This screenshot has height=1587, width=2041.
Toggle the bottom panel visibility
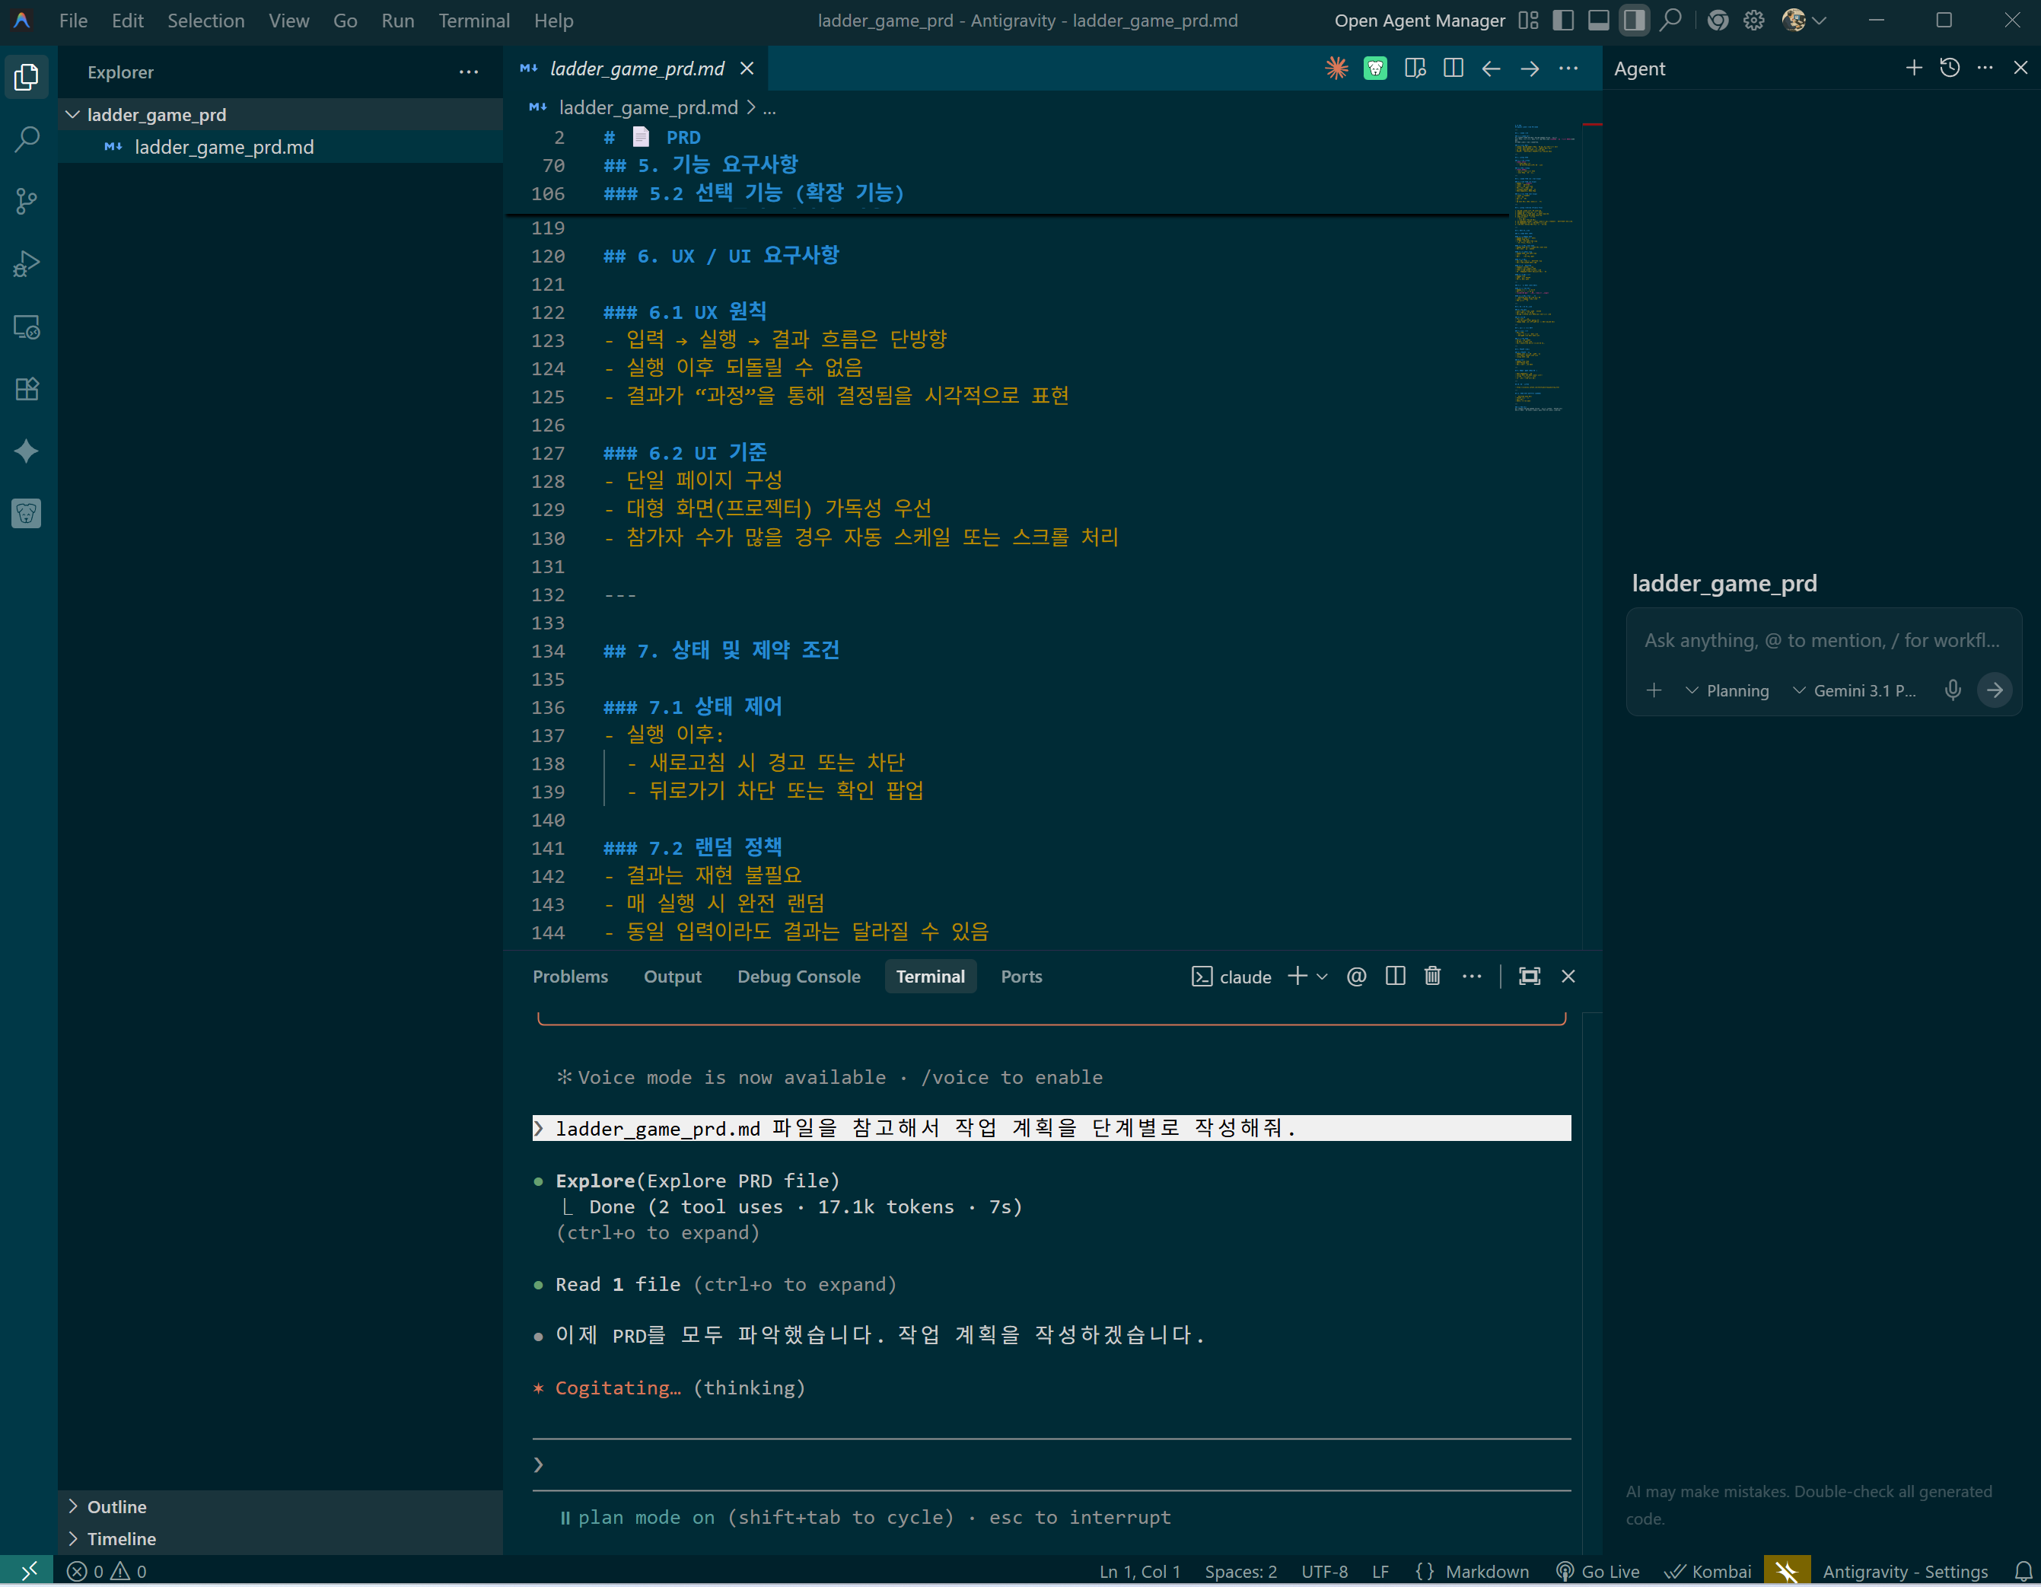pyautogui.click(x=1598, y=21)
